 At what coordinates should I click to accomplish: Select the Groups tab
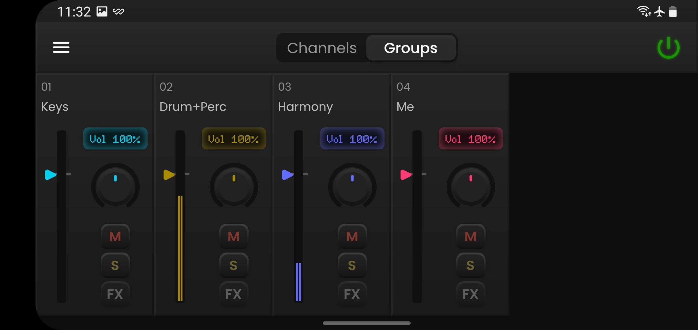pos(411,48)
